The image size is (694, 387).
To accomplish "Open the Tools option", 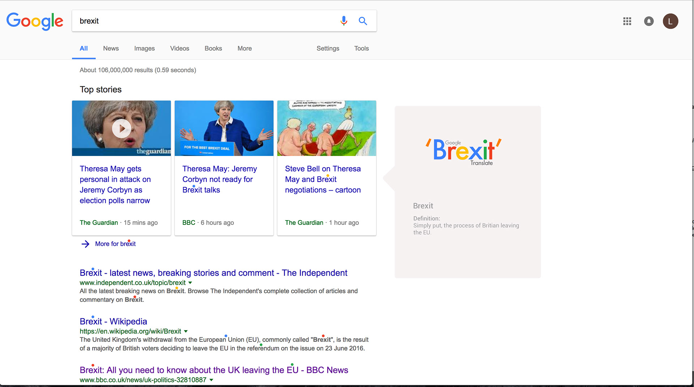I will (361, 48).
